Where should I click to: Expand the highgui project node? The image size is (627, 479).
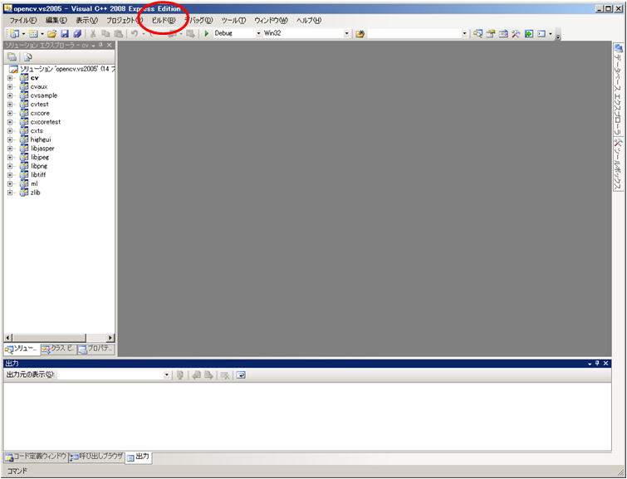click(10, 139)
